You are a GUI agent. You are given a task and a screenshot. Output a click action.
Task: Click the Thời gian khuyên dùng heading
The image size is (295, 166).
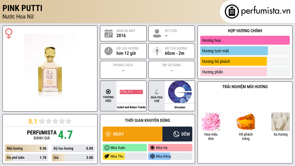[x=147, y=120]
